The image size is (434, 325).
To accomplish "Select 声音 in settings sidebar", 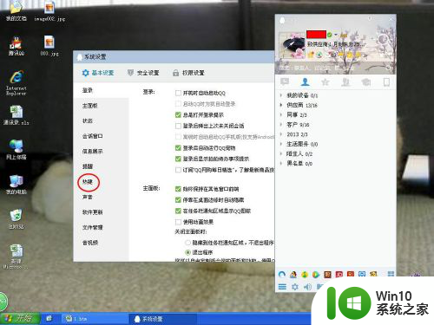I will [x=88, y=197].
